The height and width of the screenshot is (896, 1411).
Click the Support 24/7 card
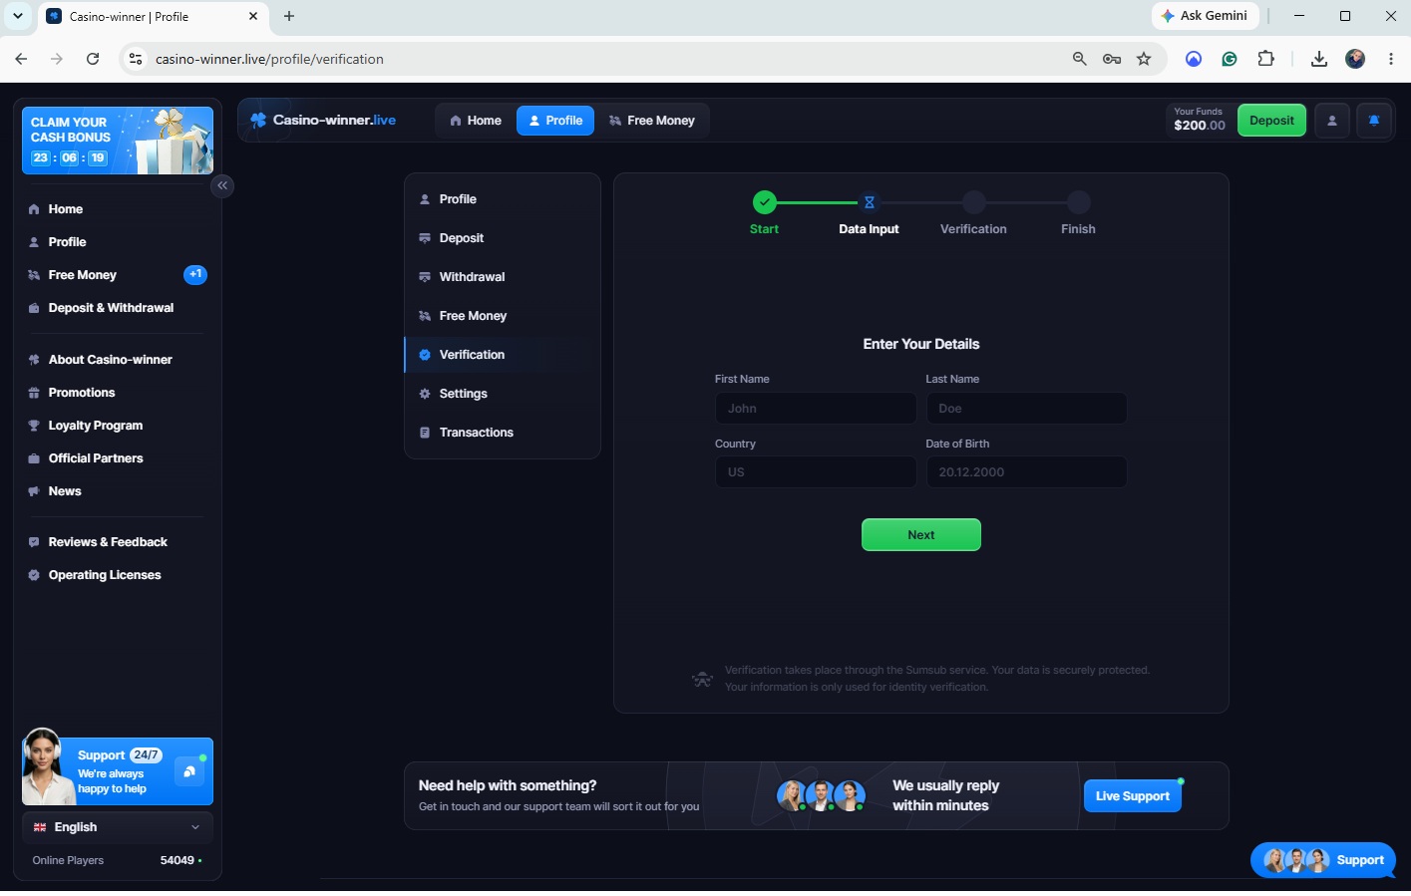[118, 770]
